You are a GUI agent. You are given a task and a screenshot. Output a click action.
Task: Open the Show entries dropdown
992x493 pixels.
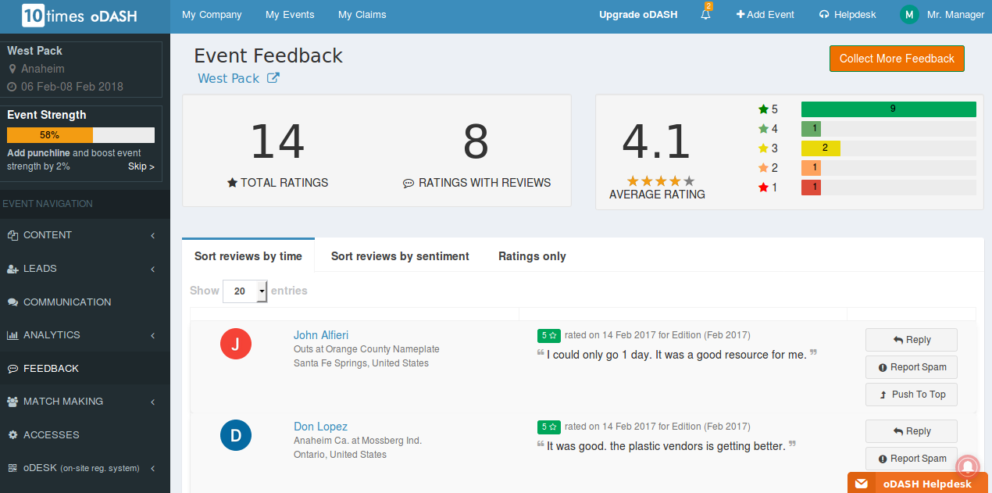tap(245, 291)
